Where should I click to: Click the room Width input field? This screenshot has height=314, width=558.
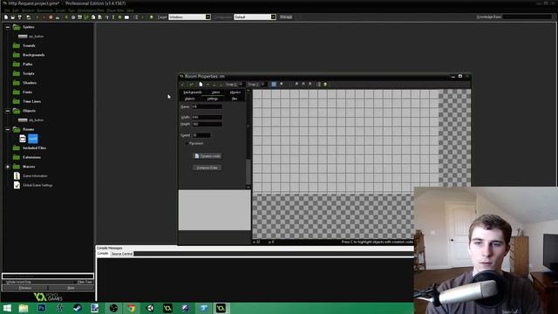[208, 117]
